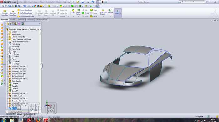Switch to the Office Products tab
The width and height of the screenshot is (219, 122).
tap(41, 20)
